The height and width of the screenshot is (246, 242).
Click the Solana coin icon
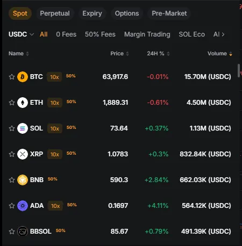pyautogui.click(x=23, y=128)
